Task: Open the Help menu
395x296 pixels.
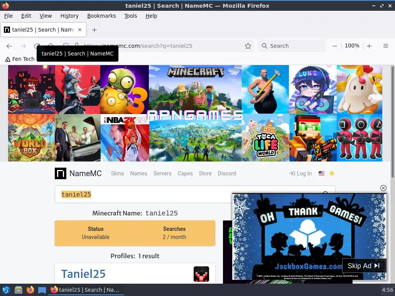Action: pyautogui.click(x=151, y=16)
